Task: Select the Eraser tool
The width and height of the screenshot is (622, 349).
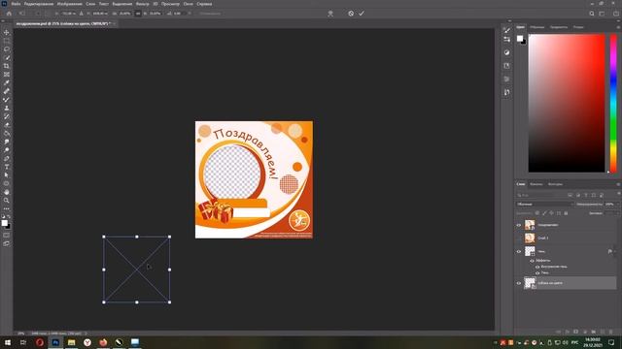Action: coord(7,125)
